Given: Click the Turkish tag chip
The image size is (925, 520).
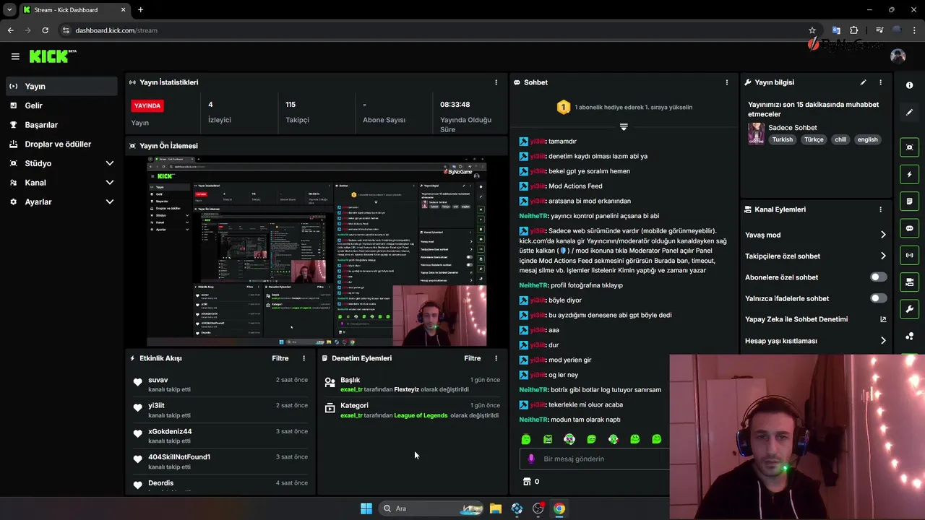Looking at the screenshot, I should click(782, 140).
